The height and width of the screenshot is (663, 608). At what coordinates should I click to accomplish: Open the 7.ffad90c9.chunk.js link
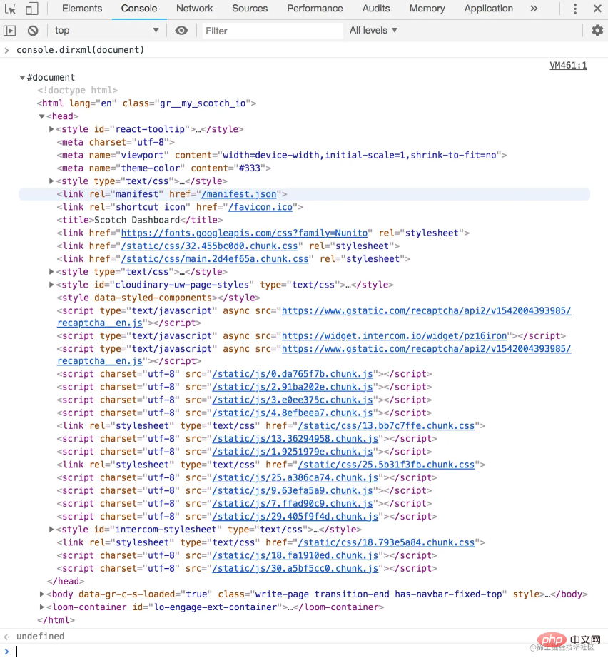(x=293, y=504)
